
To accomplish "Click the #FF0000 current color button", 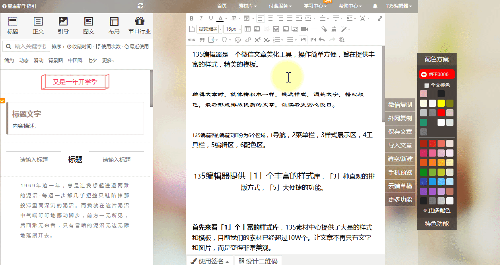I will pos(437,75).
